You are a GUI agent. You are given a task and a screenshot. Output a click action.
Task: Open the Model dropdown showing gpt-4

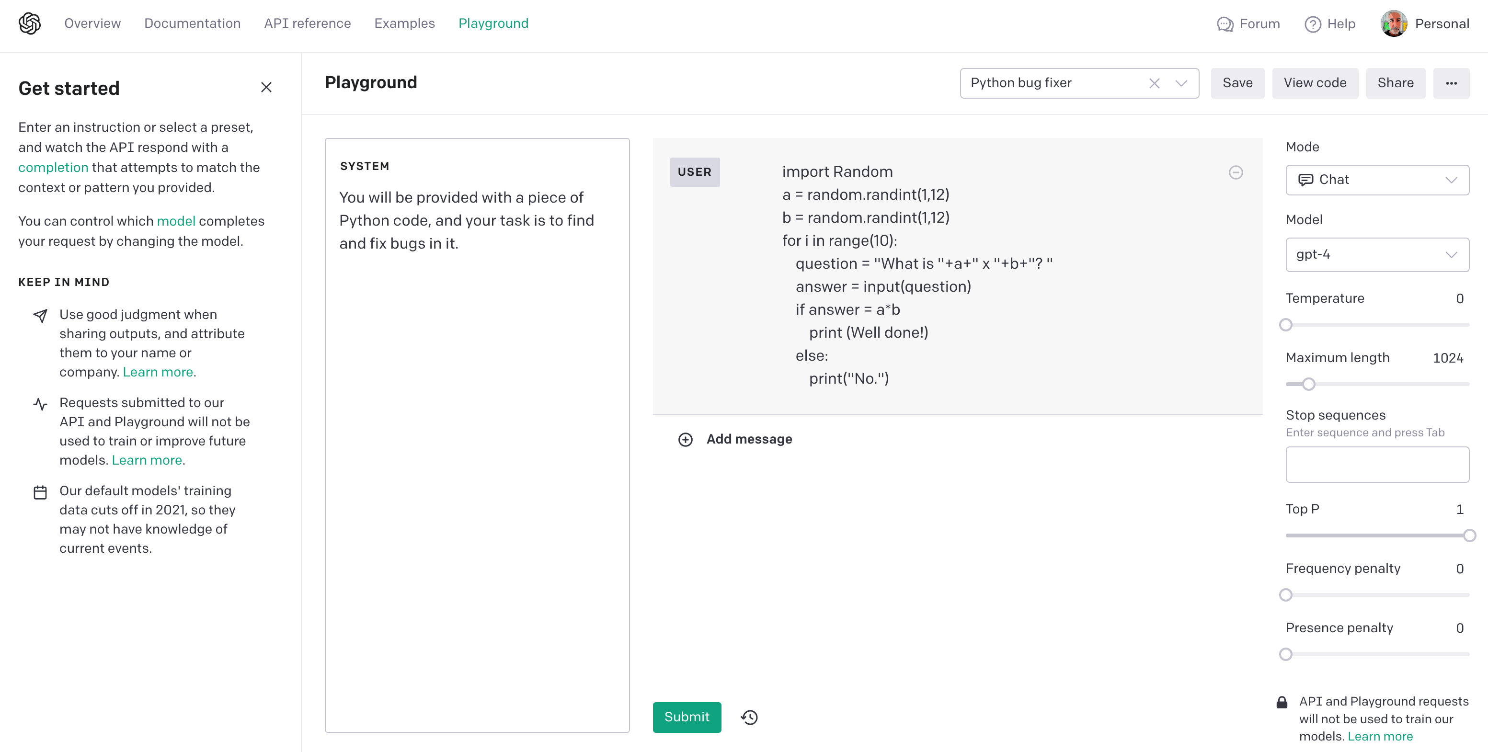pyautogui.click(x=1377, y=255)
